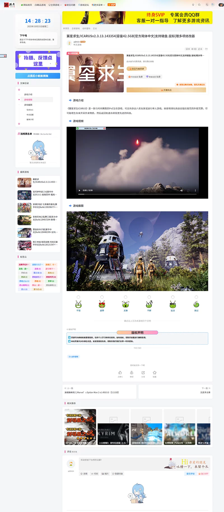
Task: Click the 加入VIP link in comment bar
Action: (x=204, y=474)
